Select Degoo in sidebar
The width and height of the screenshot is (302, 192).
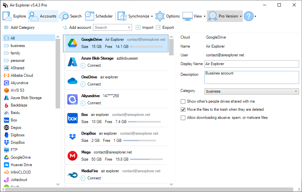tap(29, 128)
